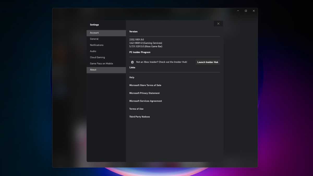Click the Launch Insider Hub button
The width and height of the screenshot is (313, 176).
coord(207,62)
